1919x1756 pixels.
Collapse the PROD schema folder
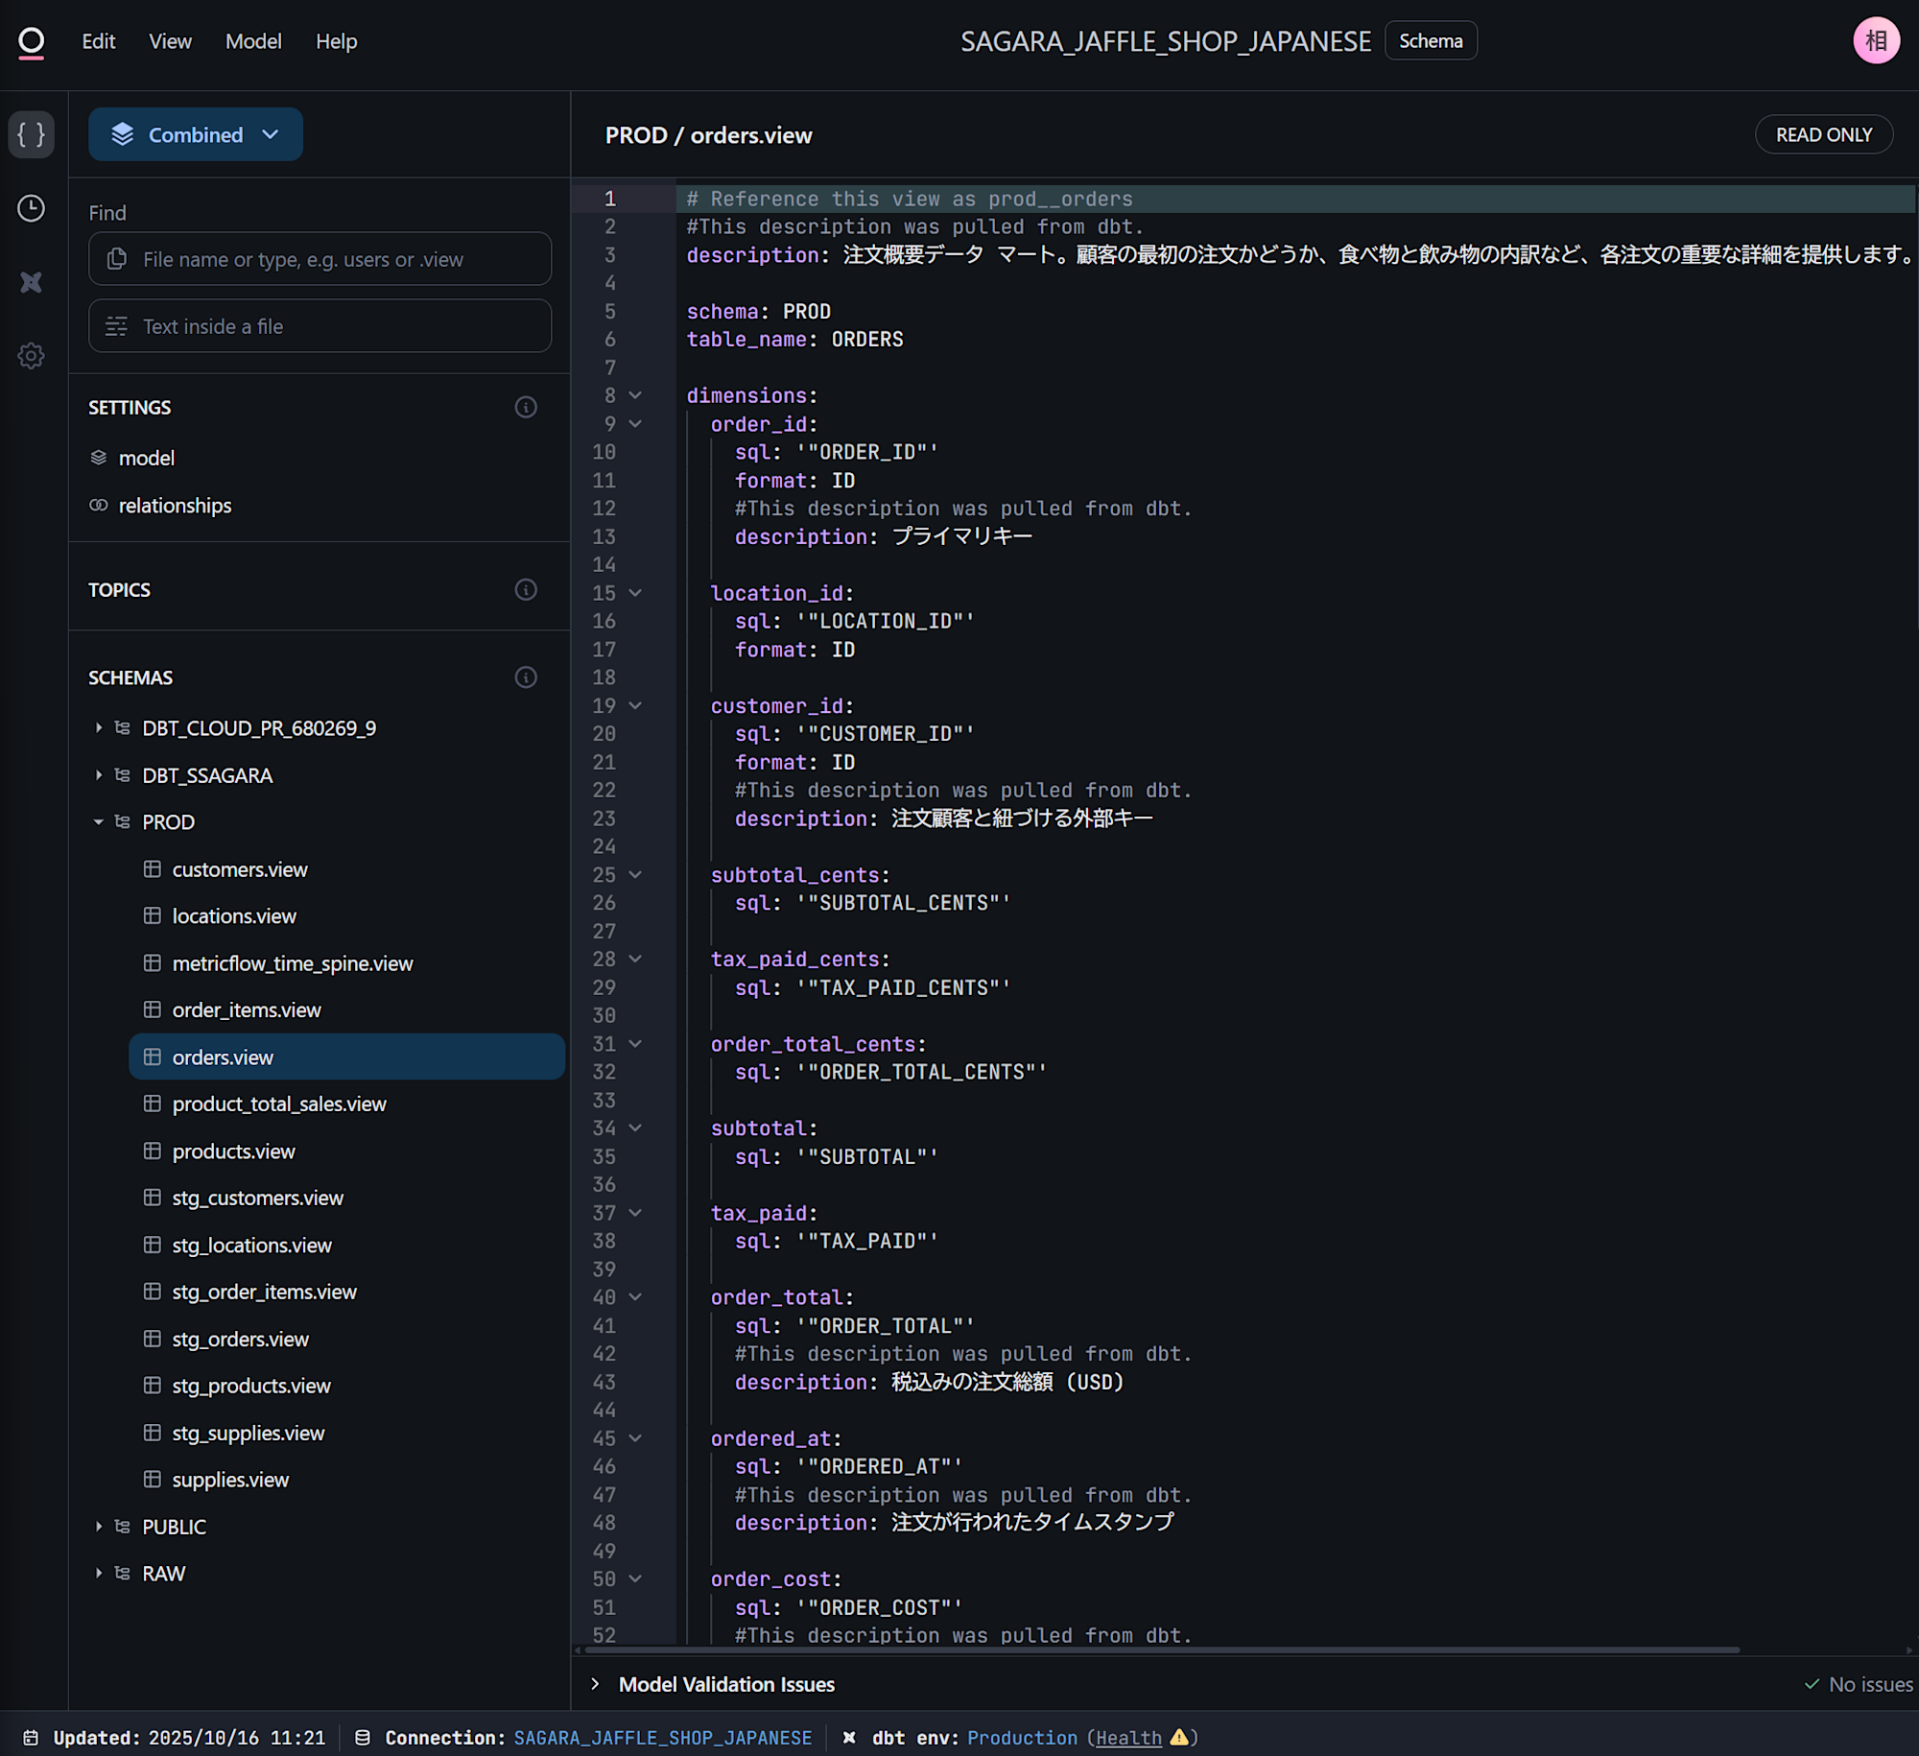coord(98,822)
